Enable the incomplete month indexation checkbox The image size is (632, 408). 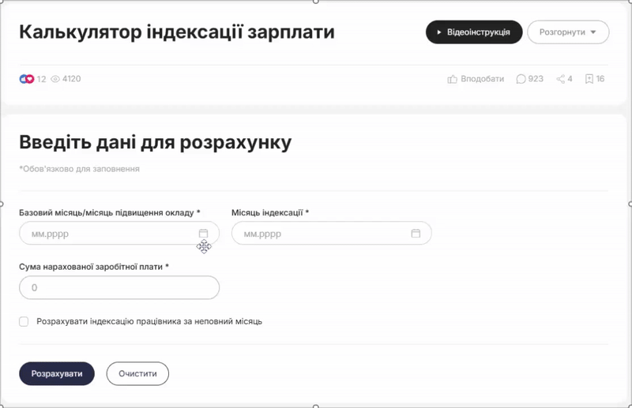24,321
